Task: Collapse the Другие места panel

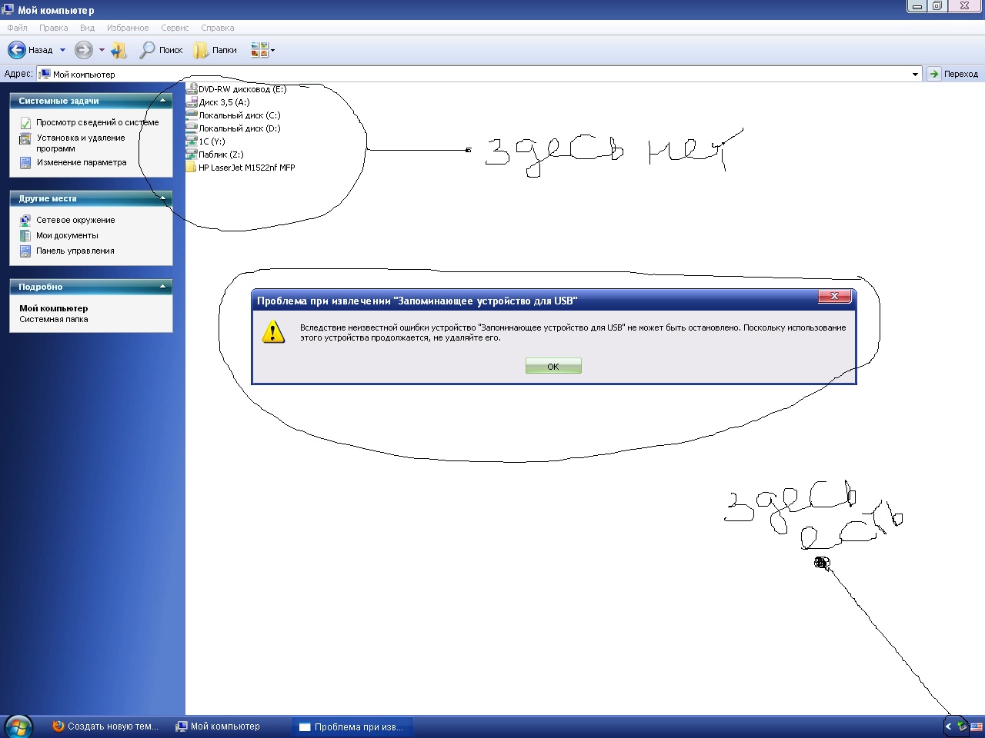Action: pos(162,198)
